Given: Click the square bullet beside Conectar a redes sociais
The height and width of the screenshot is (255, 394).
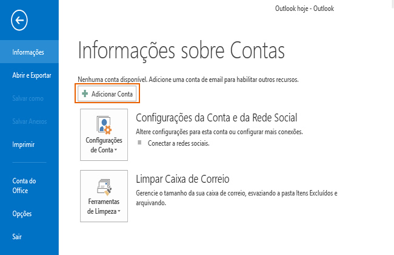Looking at the screenshot, I should [139, 143].
